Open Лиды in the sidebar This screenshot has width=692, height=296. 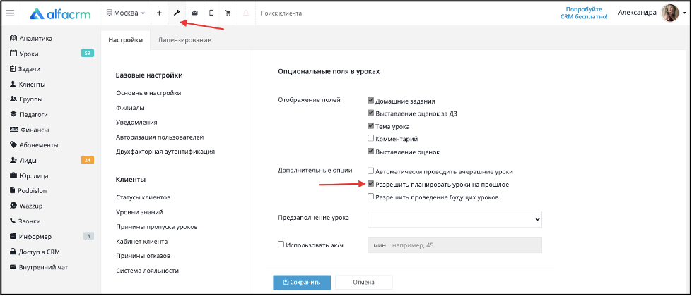(x=28, y=161)
